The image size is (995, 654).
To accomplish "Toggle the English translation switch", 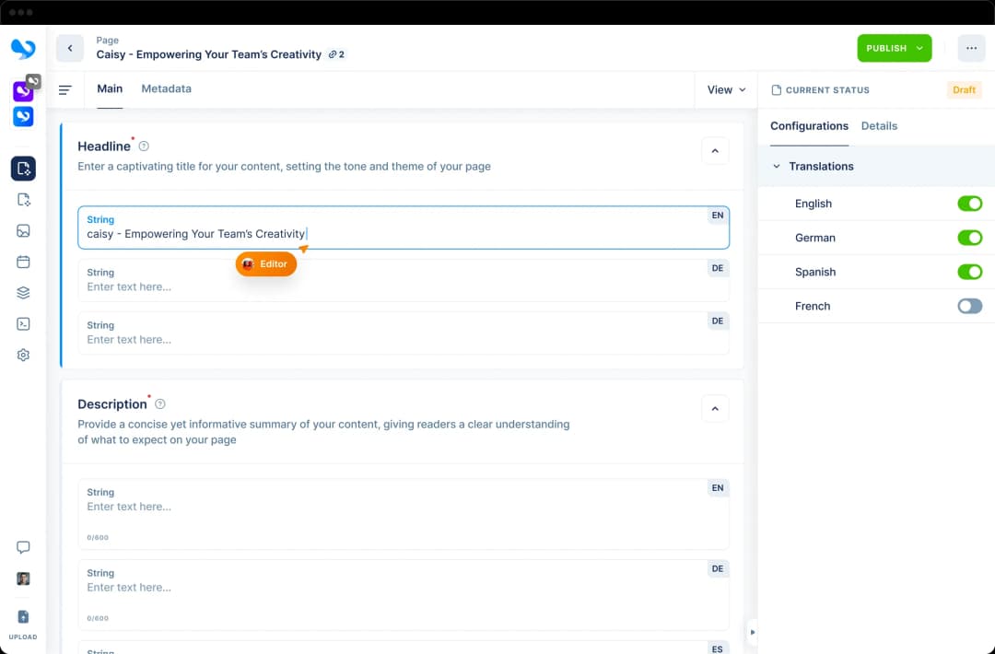I will pyautogui.click(x=969, y=204).
